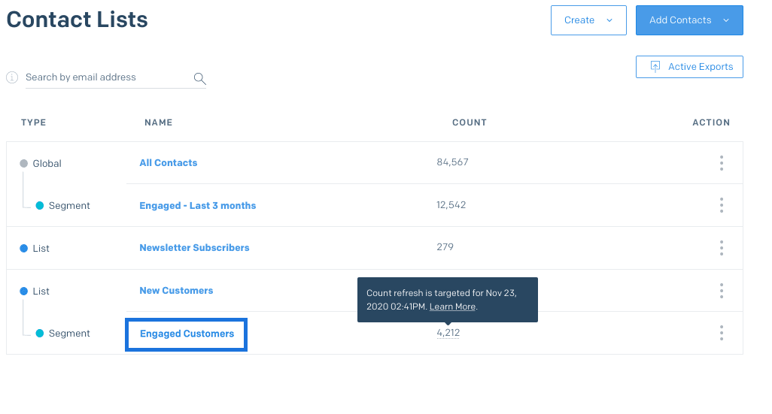The height and width of the screenshot is (414, 772).
Task: Open actions menu for Newsletter Subscribers row
Action: [x=721, y=248]
